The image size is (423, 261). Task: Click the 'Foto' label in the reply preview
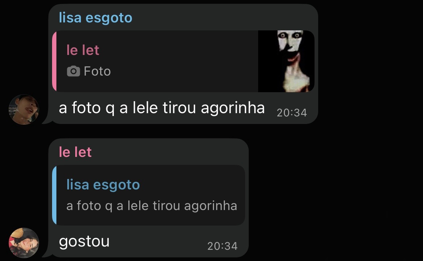tap(97, 71)
